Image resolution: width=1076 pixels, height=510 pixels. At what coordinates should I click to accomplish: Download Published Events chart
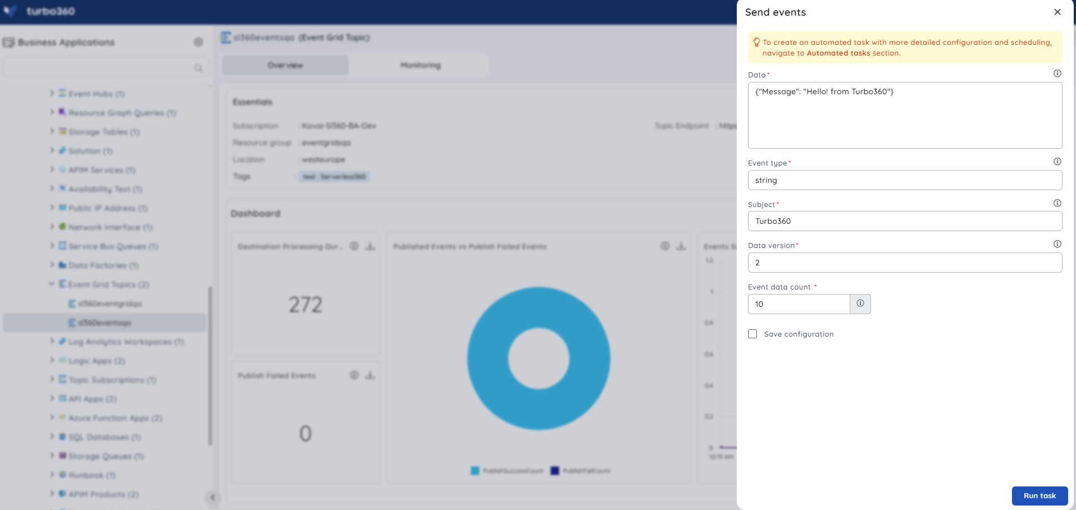point(681,246)
